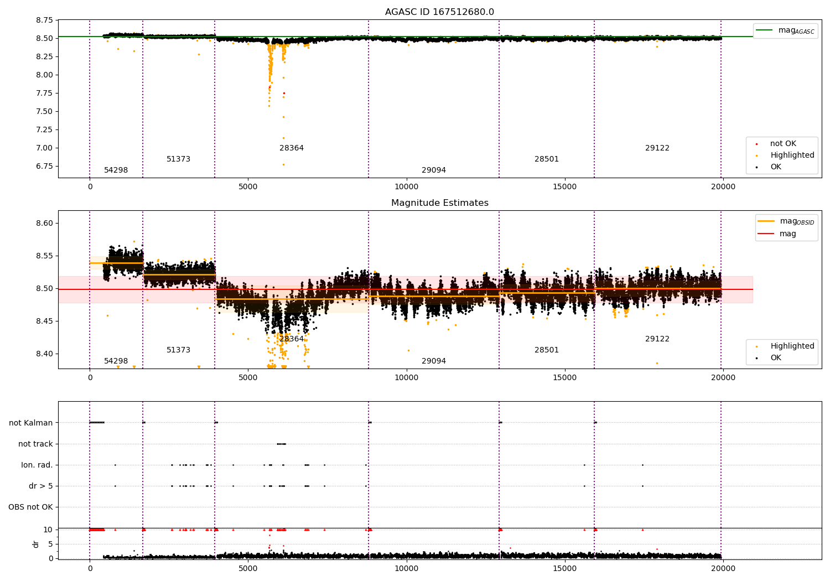Click obsid label 28501 in Magnitude Estimates plot

(x=546, y=350)
